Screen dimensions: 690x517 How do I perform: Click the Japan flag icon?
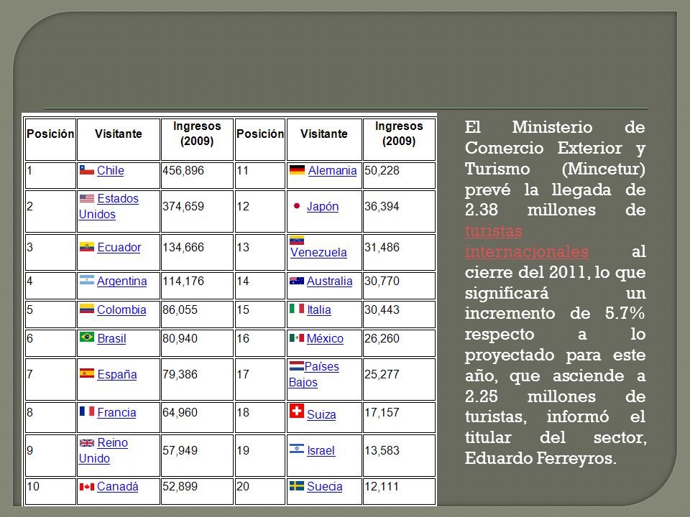point(297,205)
